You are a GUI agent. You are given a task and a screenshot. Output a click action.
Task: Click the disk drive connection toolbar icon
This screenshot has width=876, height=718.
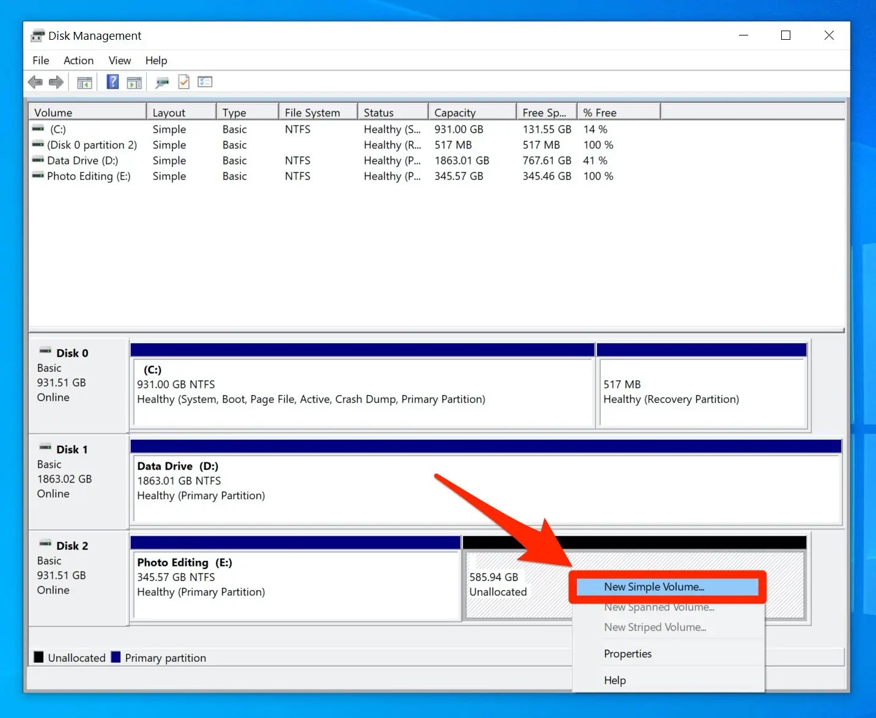tap(162, 82)
